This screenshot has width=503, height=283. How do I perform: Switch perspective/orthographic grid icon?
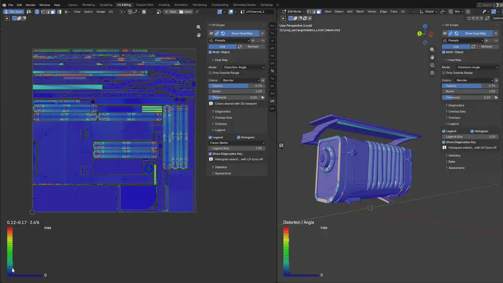[x=432, y=73]
